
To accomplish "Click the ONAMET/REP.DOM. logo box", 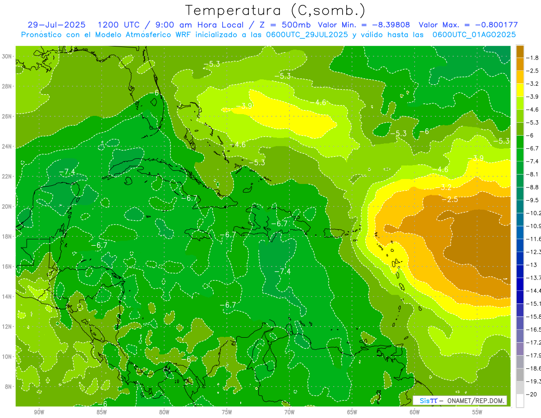I will pos(460,400).
